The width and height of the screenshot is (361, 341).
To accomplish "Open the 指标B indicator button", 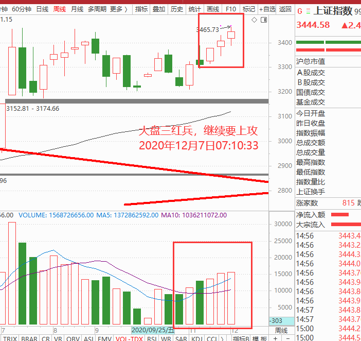I will [x=241, y=338].
